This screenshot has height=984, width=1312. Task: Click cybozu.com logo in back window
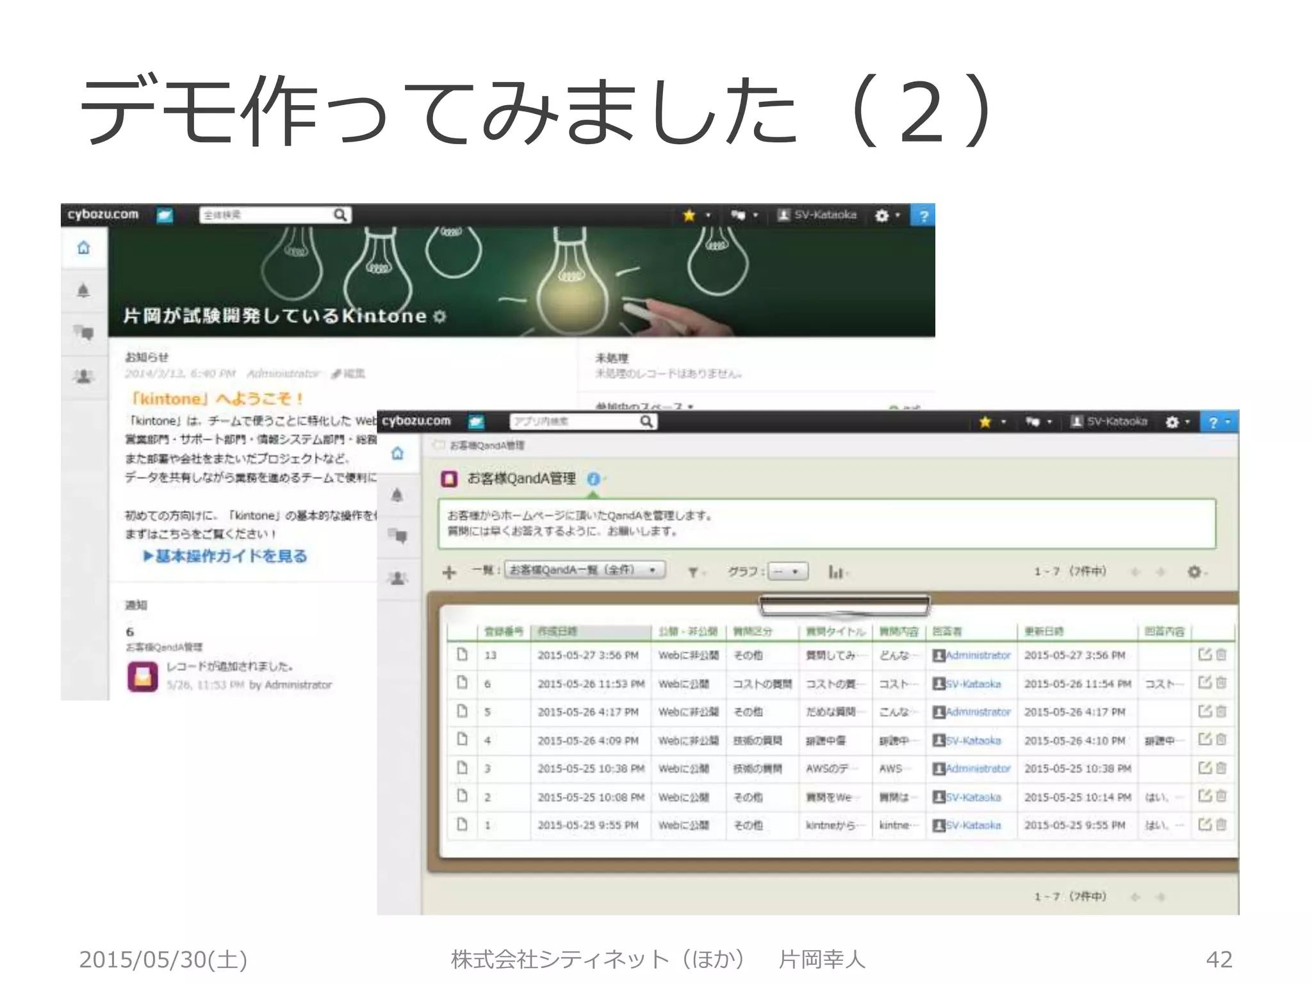pyautogui.click(x=102, y=214)
